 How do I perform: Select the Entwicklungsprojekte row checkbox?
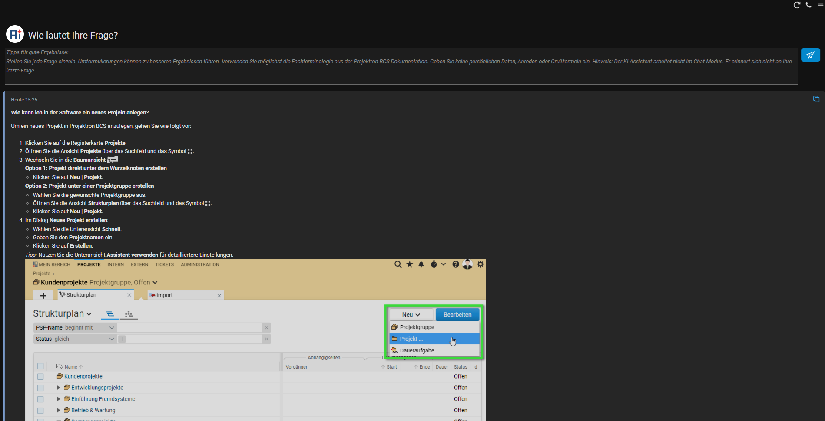(40, 388)
